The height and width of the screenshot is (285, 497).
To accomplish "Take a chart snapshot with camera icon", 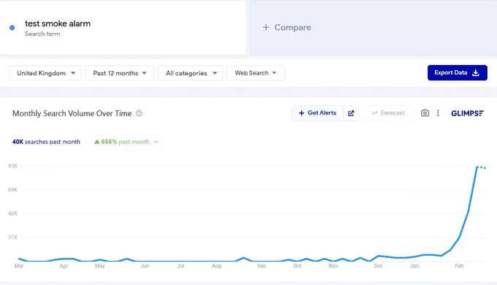I will tap(425, 113).
